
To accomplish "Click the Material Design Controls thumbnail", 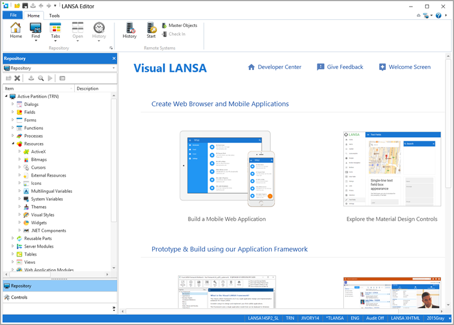I will (x=392, y=169).
